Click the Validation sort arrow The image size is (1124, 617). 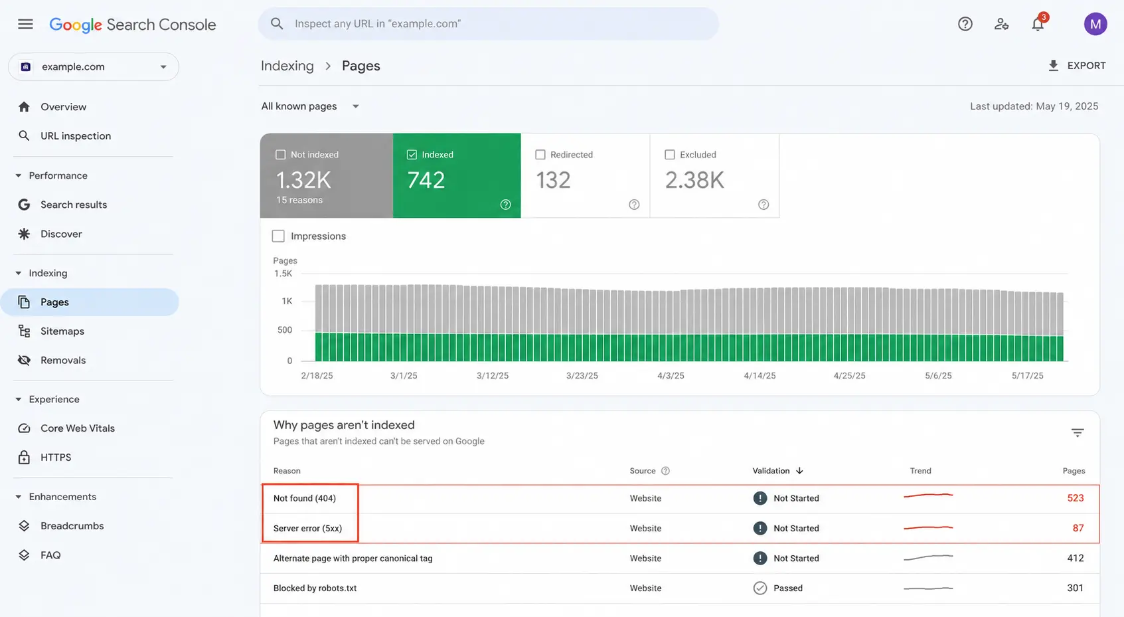click(799, 471)
